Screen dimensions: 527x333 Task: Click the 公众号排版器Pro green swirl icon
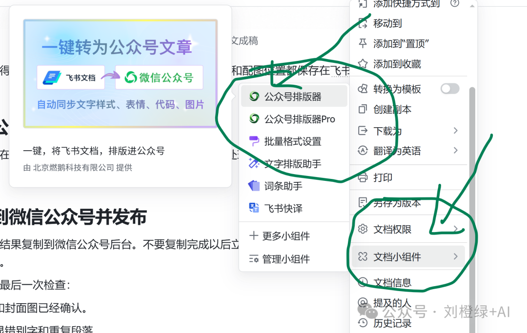tap(254, 118)
